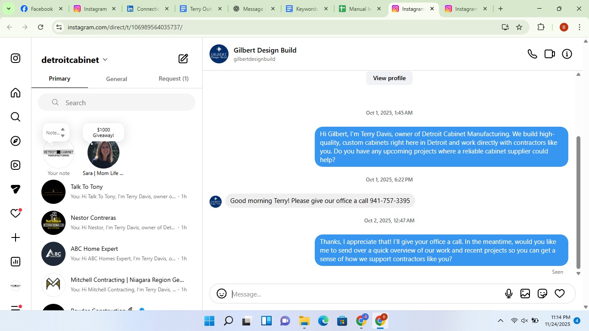Expand detroitcabinet account switcher dropdown
This screenshot has width=589, height=331.
click(x=105, y=60)
